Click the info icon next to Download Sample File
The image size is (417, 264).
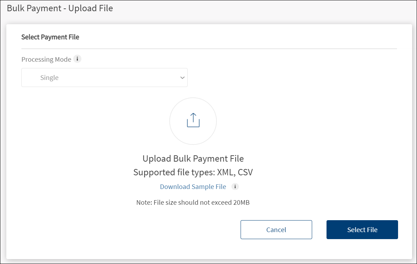click(x=235, y=187)
